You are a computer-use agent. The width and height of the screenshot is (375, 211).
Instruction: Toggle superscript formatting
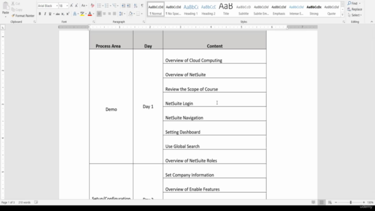[68, 14]
